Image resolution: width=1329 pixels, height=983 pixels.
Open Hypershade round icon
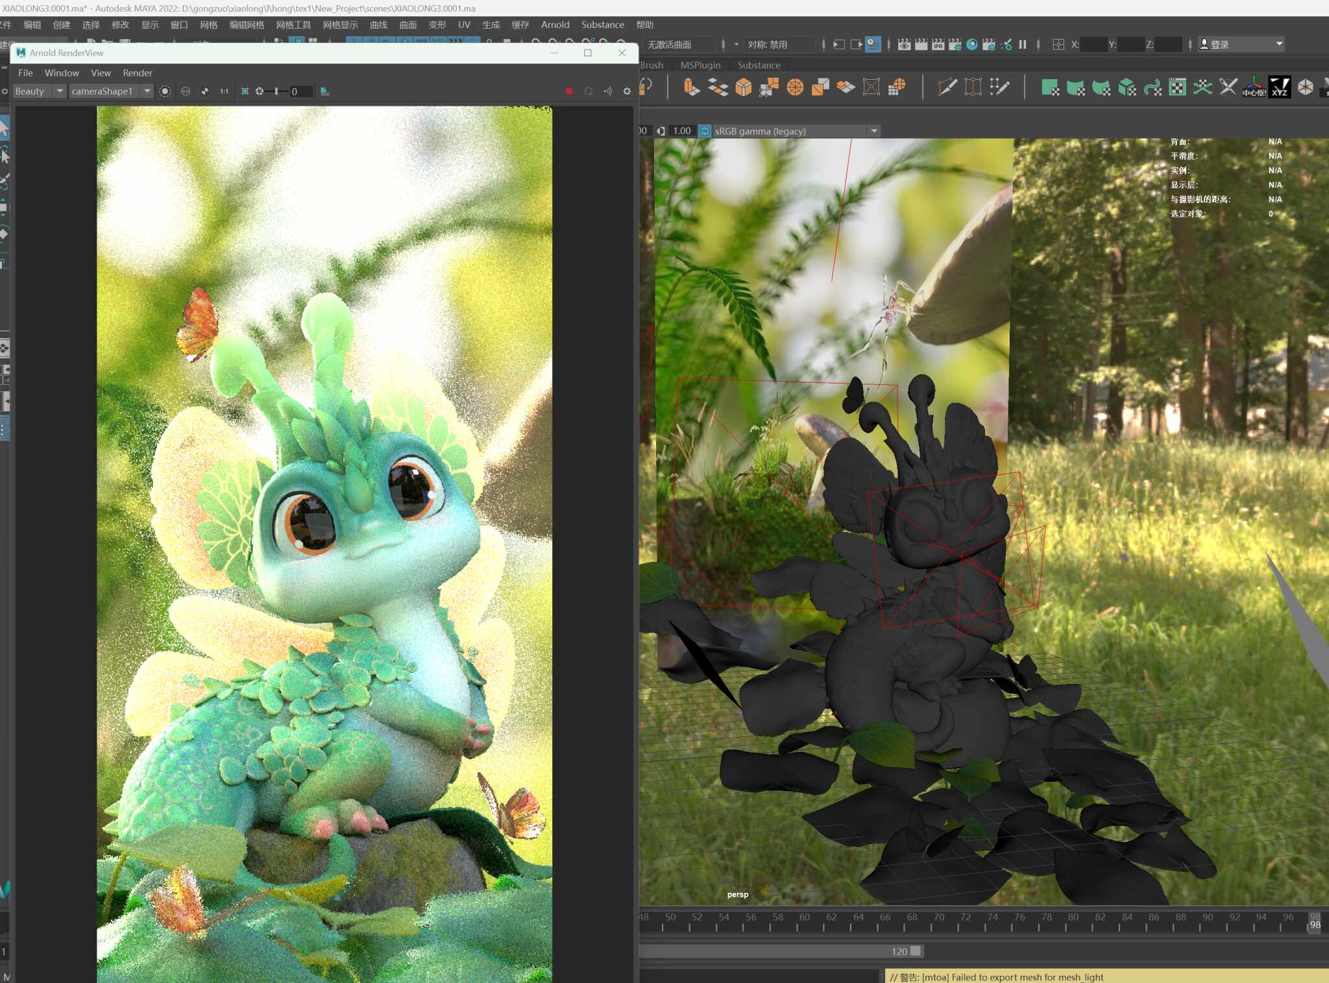(x=971, y=44)
